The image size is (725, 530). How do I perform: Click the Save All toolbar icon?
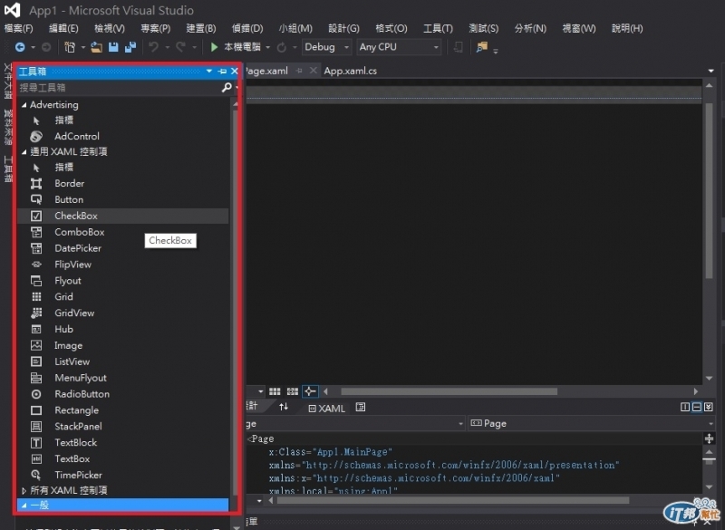[130, 47]
